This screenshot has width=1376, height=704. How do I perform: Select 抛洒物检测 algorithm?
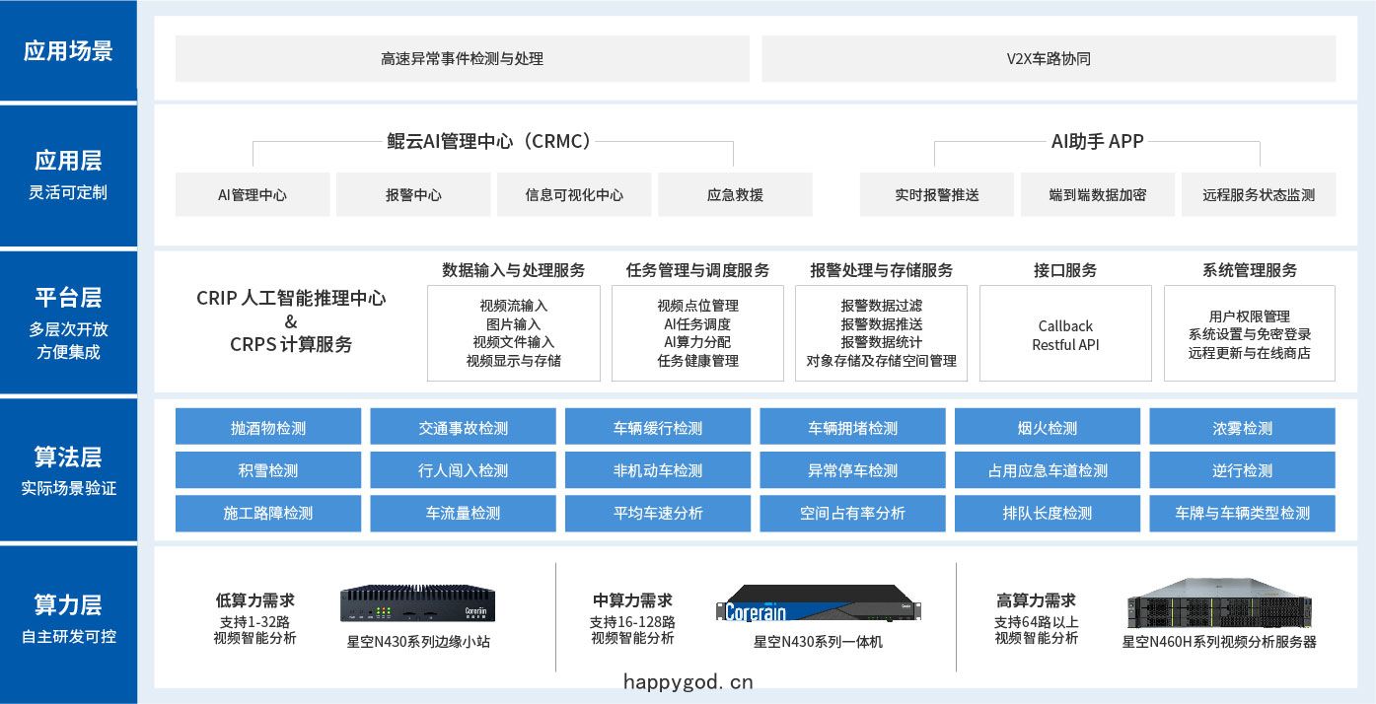pos(267,428)
